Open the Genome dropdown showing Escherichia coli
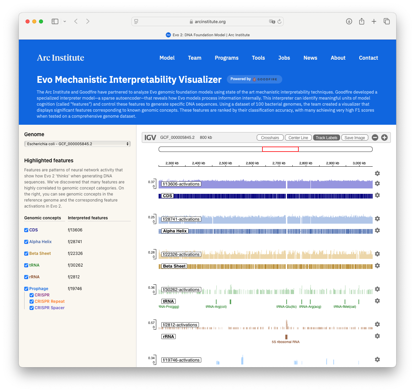This screenshot has width=415, height=392. click(x=77, y=144)
